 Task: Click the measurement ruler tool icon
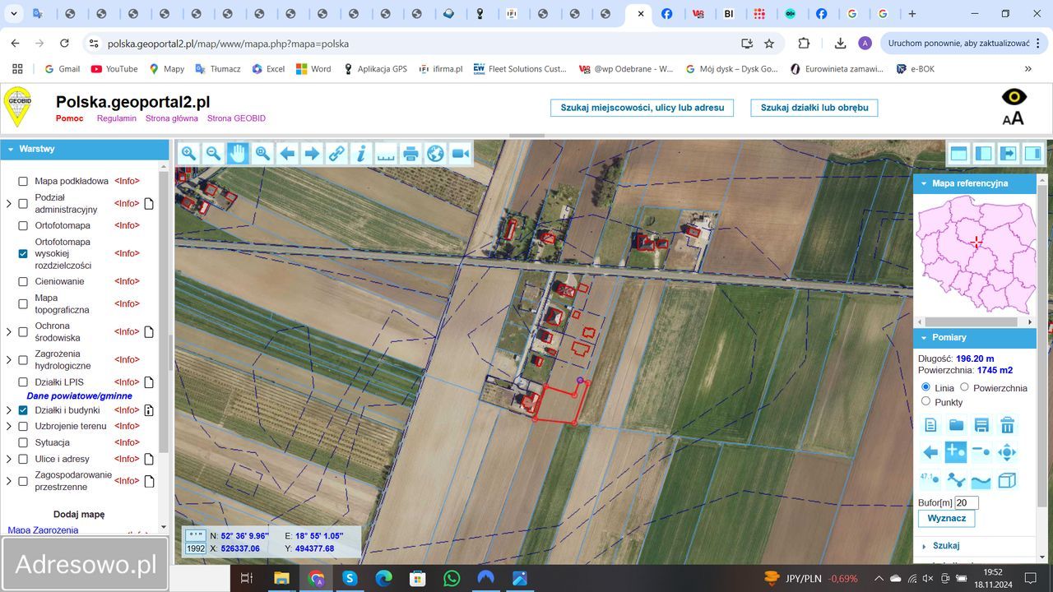pos(386,153)
